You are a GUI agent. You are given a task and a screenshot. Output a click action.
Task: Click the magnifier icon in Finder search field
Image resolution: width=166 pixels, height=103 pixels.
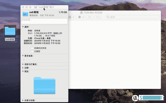(108, 17)
